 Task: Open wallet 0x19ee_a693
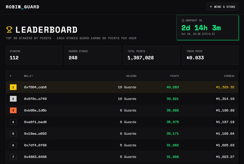[x=35, y=134]
